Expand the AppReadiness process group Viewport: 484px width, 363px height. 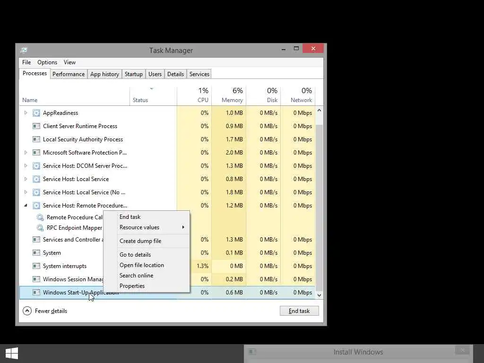click(26, 113)
